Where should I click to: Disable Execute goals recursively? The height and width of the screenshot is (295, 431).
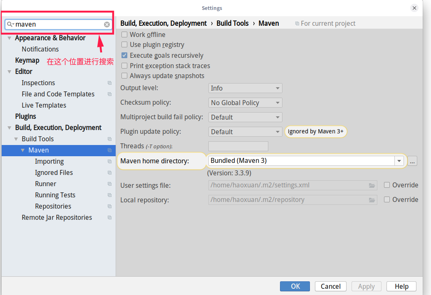(x=124, y=55)
